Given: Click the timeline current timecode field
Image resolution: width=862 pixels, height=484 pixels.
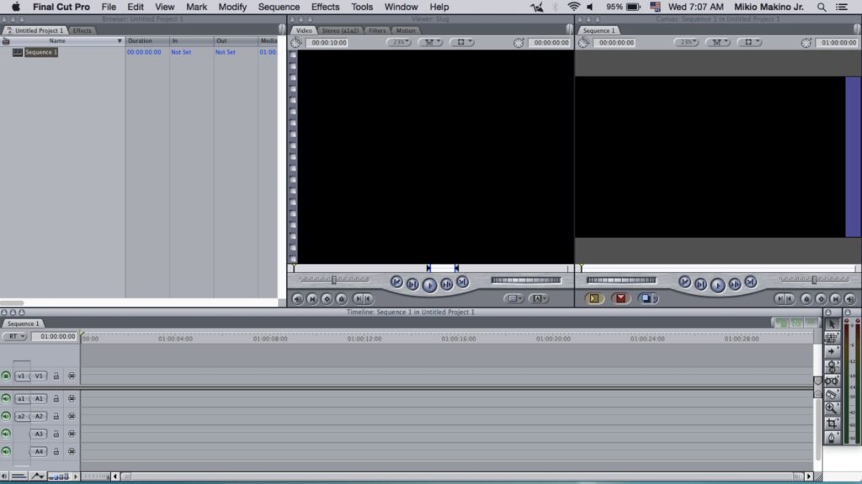Looking at the screenshot, I should tap(54, 336).
